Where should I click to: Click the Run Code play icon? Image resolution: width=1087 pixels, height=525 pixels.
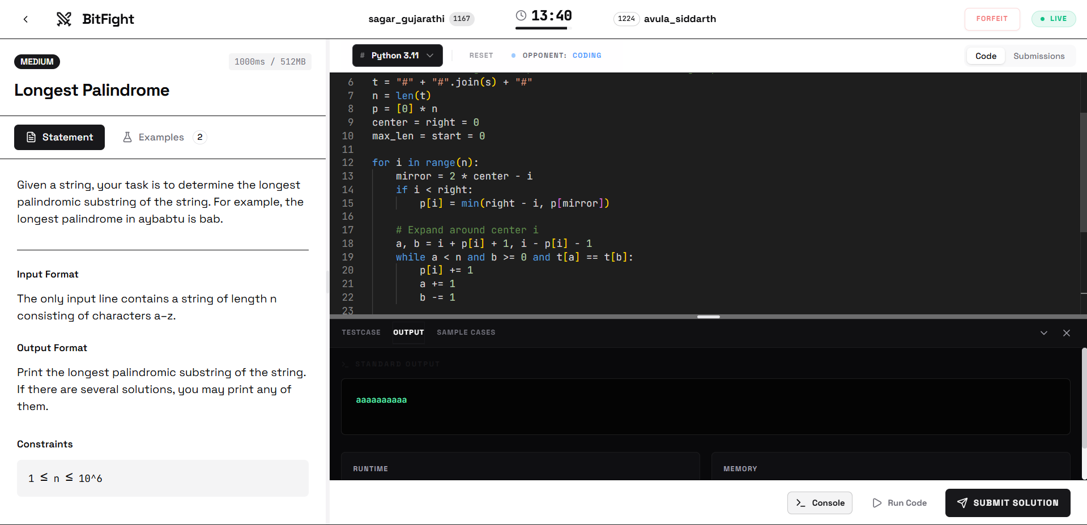(877, 503)
